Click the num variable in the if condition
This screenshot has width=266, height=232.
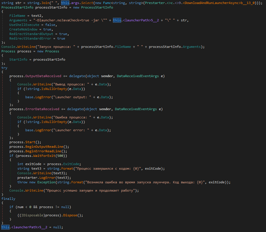click(x=20, y=207)
